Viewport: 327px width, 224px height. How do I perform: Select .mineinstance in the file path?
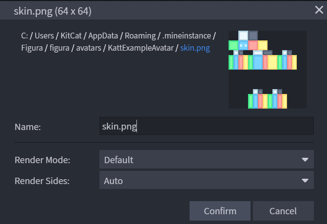(188, 36)
